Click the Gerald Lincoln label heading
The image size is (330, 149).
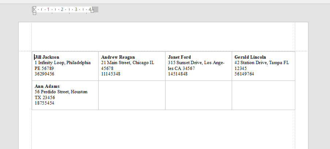pyautogui.click(x=250, y=57)
